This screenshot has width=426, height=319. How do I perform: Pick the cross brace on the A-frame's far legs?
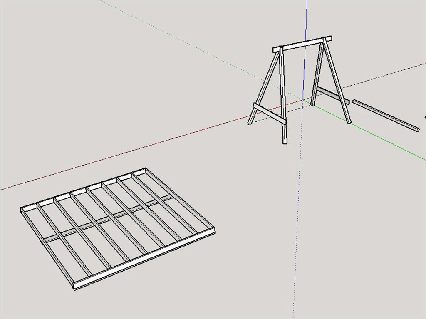coord(333,95)
